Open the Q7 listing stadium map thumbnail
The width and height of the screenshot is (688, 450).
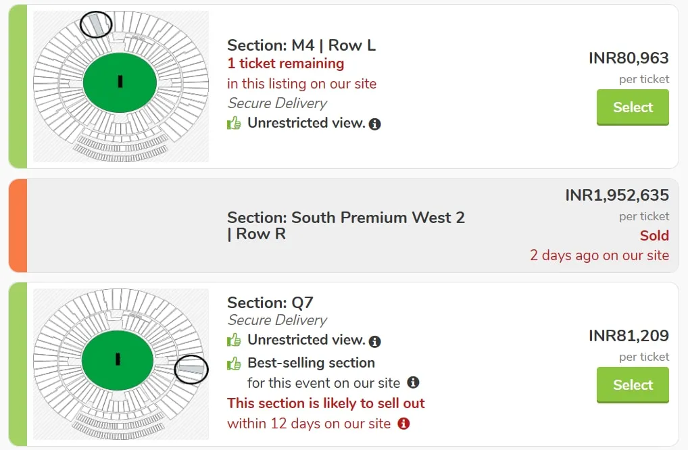click(121, 364)
